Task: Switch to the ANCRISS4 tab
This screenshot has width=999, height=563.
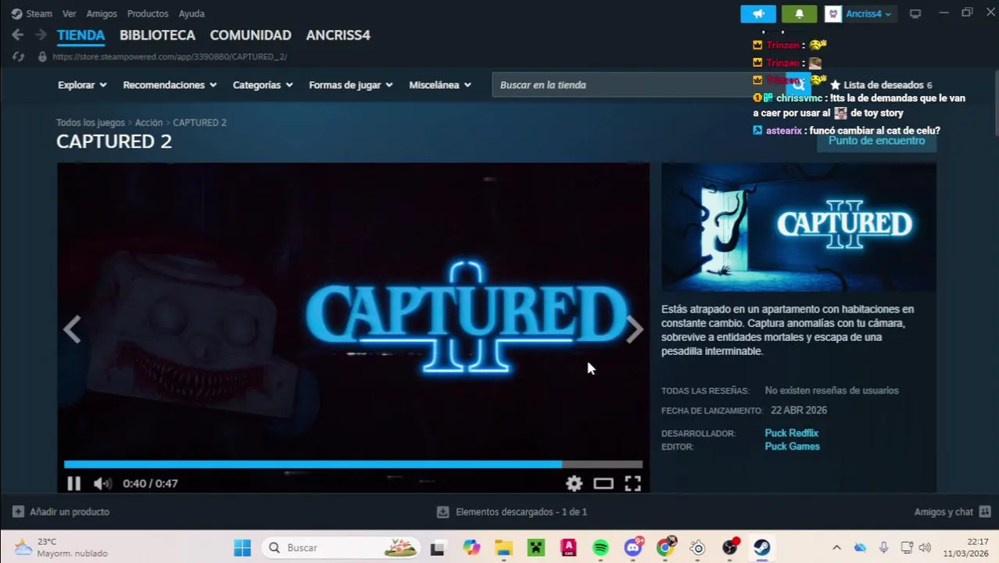Action: coord(338,35)
